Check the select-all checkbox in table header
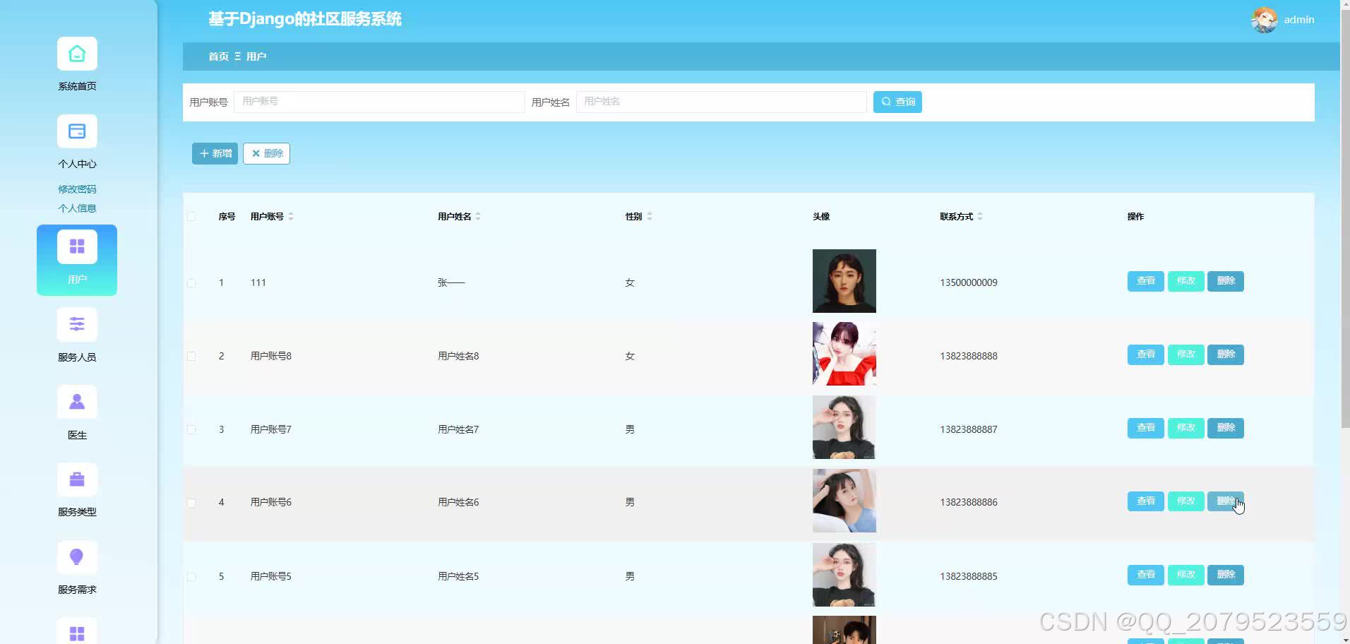Screen dimensions: 1350x644 click(x=191, y=217)
